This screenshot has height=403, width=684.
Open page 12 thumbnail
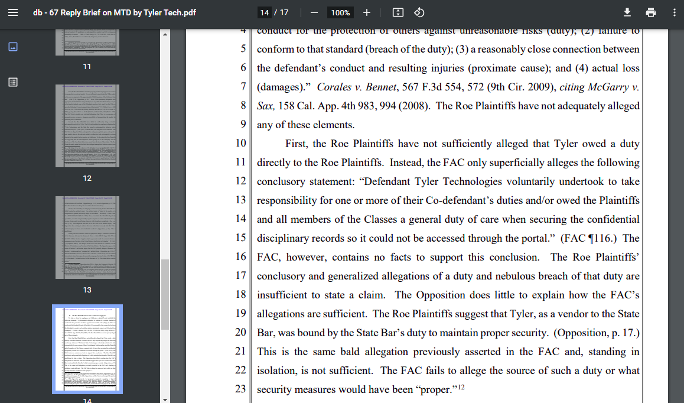click(x=87, y=126)
